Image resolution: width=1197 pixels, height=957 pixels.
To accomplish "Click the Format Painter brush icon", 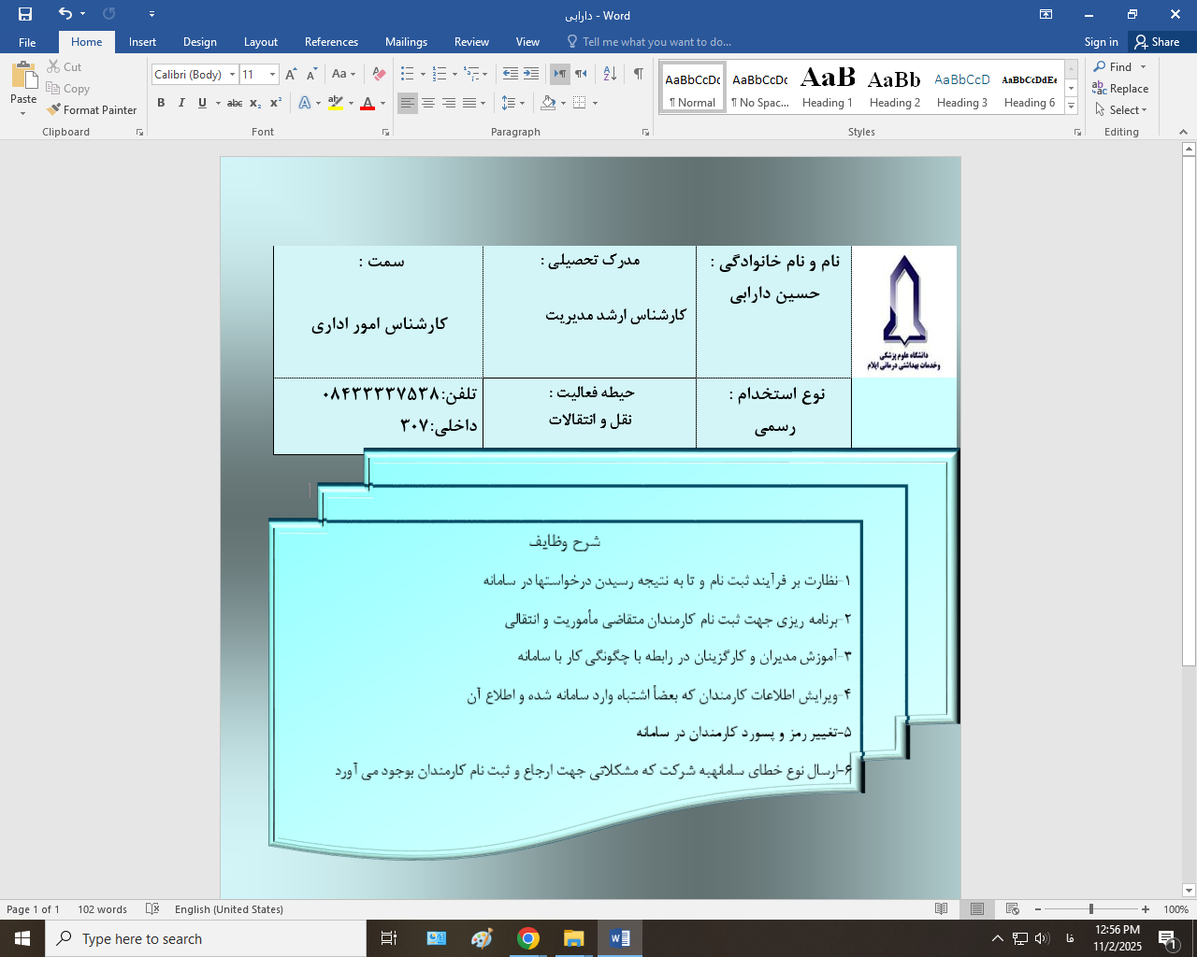I will tap(54, 109).
